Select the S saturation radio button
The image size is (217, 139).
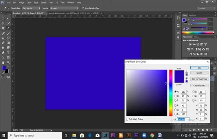pyautogui.click(x=175, y=96)
